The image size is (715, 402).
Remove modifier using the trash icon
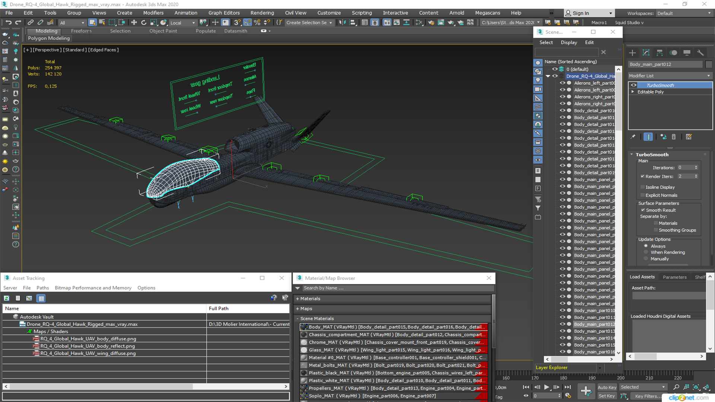pos(674,137)
